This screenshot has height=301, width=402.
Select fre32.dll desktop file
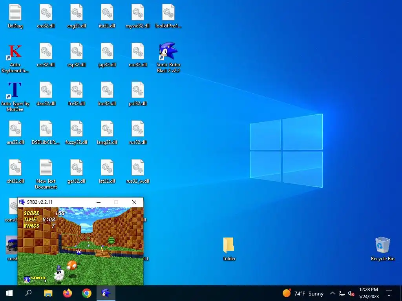pyautogui.click(x=77, y=94)
